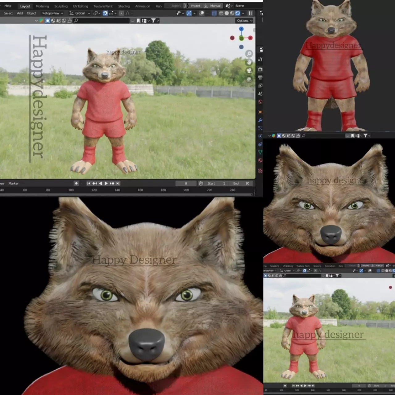Open the Modifiers blue wrench tab
Viewport: 395px width, 395px height.
click(x=260, y=120)
